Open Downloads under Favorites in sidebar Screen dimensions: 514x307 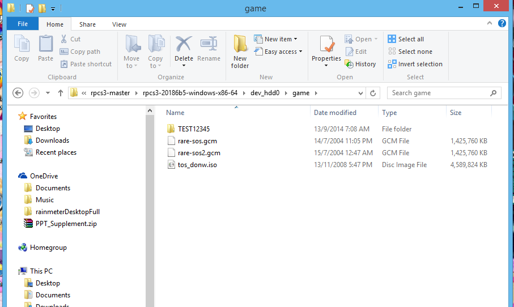point(52,140)
